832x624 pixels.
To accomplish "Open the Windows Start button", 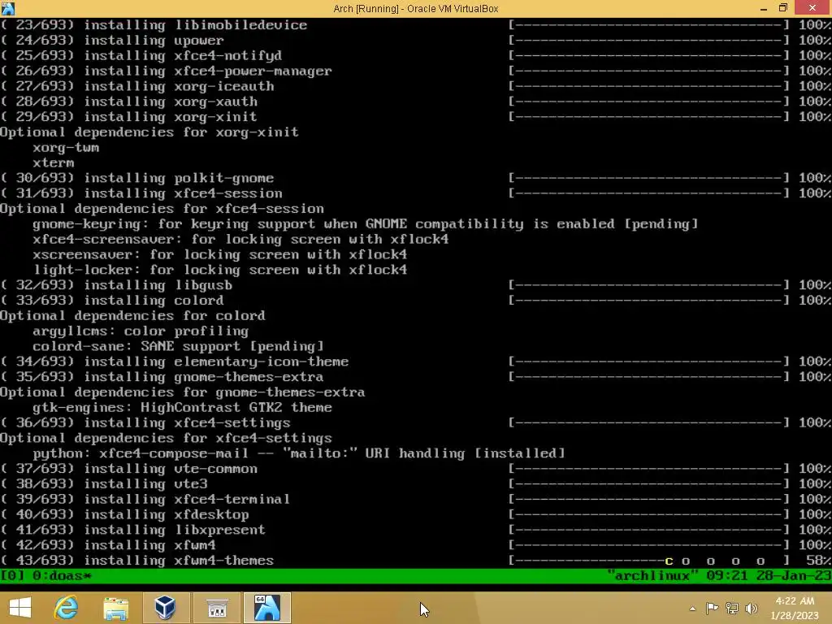I will (20, 608).
